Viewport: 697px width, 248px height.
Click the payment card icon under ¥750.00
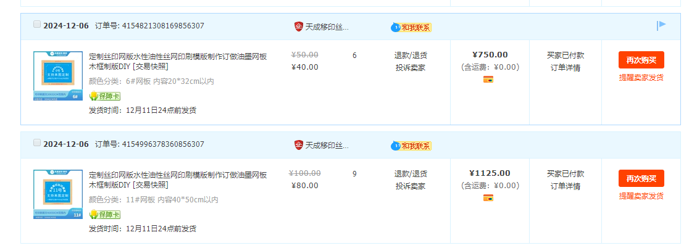488,80
